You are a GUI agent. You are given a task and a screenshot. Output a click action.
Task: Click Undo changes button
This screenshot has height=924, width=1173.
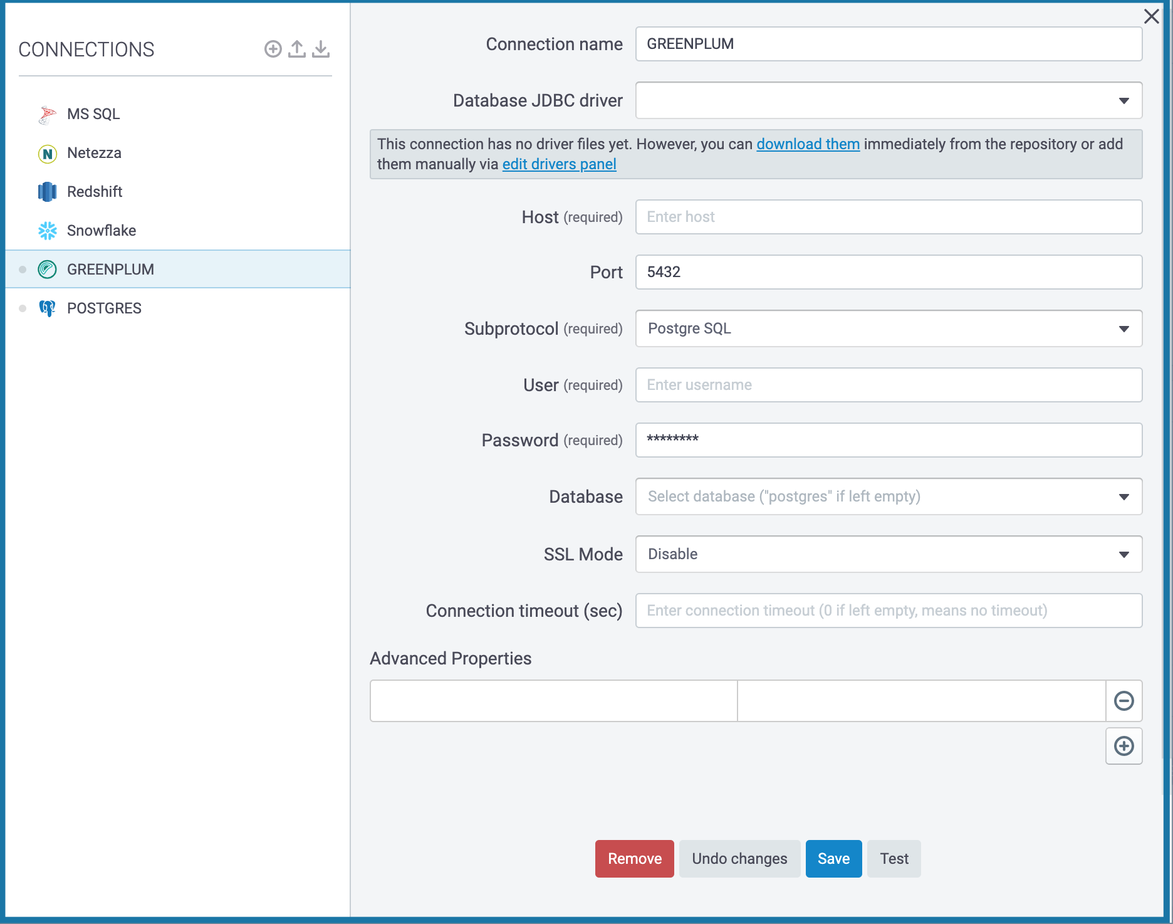click(x=739, y=859)
